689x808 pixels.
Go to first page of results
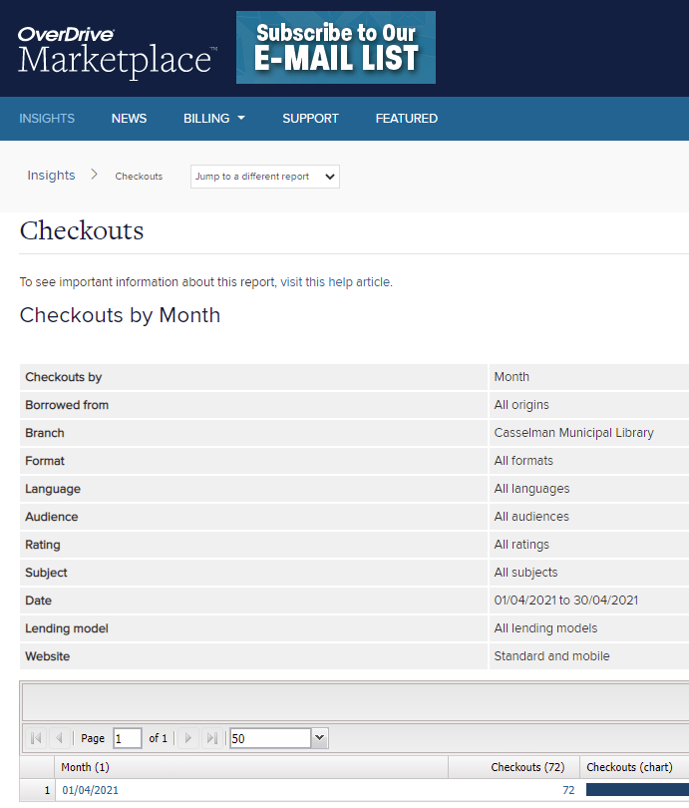[x=37, y=738]
